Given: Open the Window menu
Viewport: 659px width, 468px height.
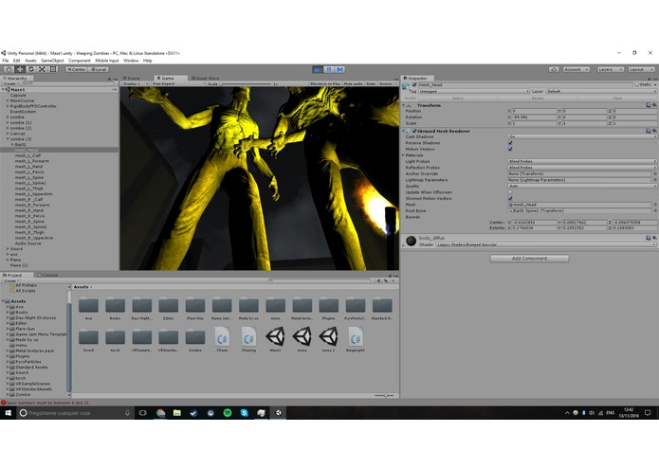Looking at the screenshot, I should click(x=131, y=61).
